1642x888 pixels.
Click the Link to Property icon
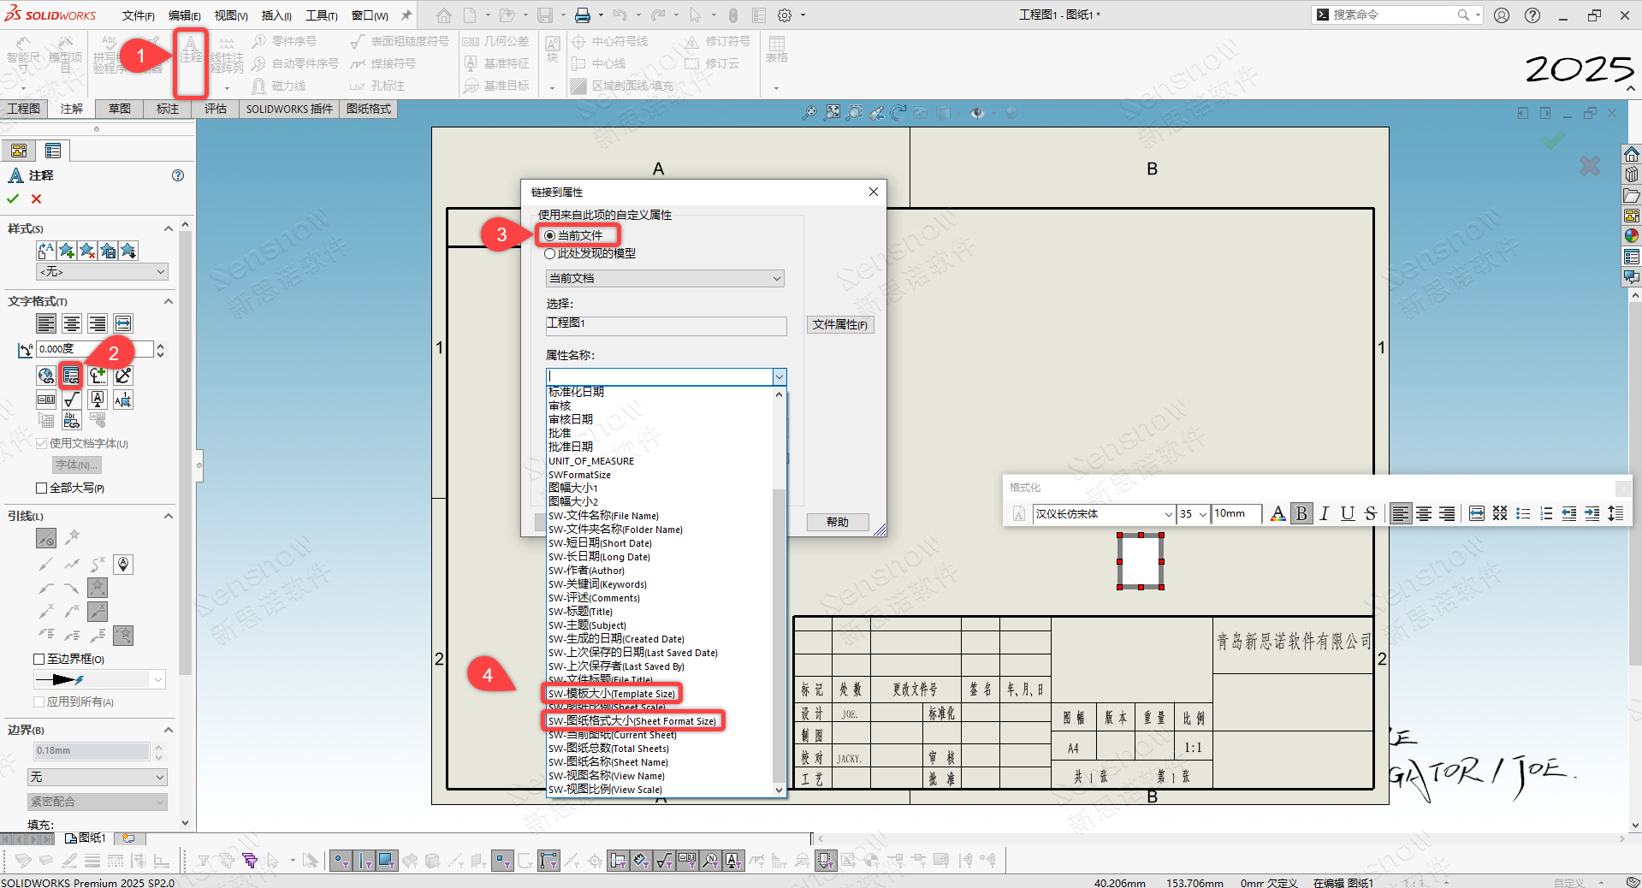pos(71,376)
